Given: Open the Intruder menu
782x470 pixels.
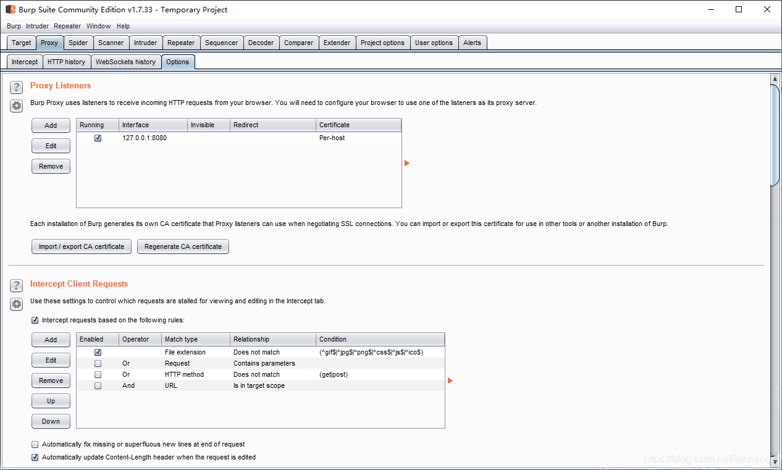Looking at the screenshot, I should [37, 26].
